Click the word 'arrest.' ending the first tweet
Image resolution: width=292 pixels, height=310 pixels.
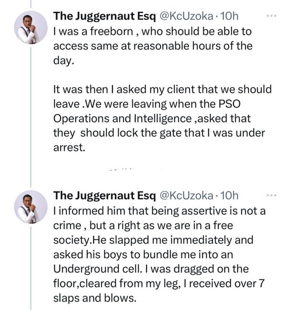coord(69,147)
